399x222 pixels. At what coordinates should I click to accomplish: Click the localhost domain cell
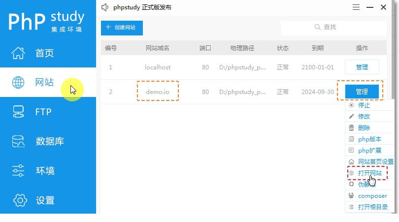click(158, 67)
